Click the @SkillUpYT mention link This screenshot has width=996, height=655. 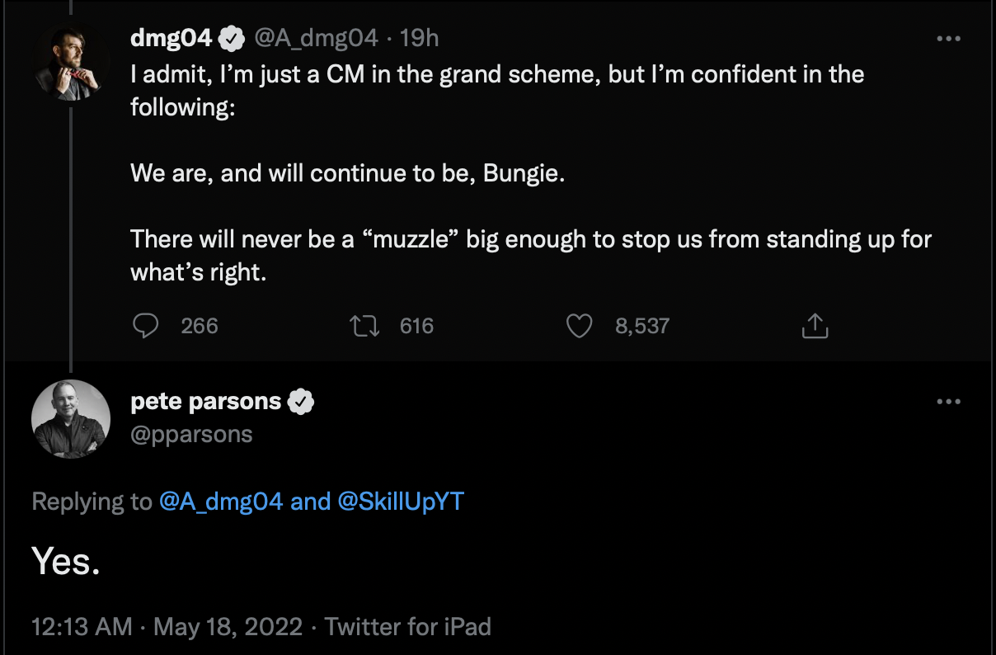(x=401, y=502)
